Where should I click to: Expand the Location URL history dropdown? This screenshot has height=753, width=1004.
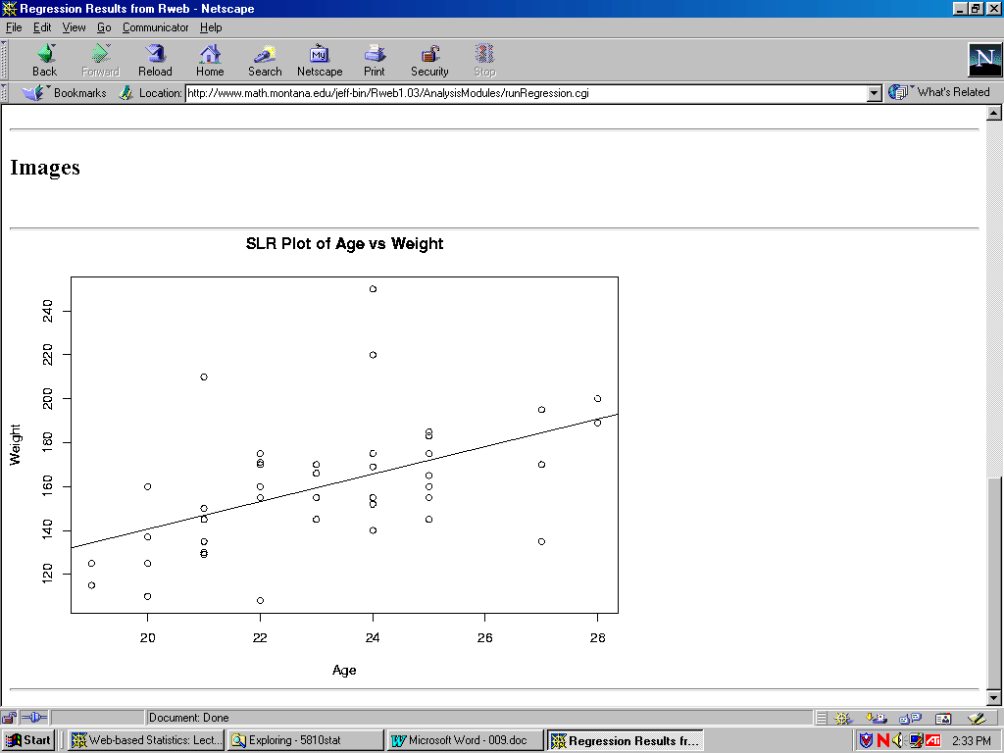click(875, 93)
